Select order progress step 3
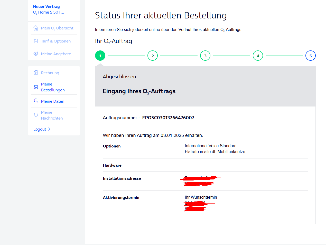Screen dimensions: 326x245 (x=205, y=56)
